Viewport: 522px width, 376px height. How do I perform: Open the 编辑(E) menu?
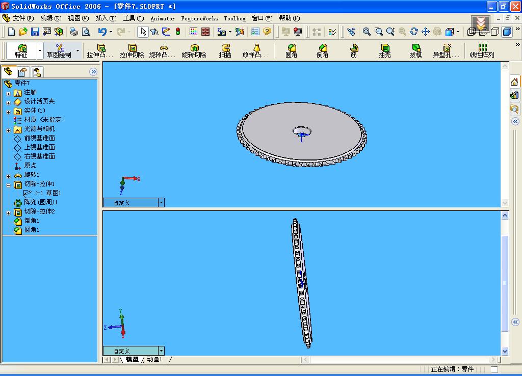tap(51, 18)
